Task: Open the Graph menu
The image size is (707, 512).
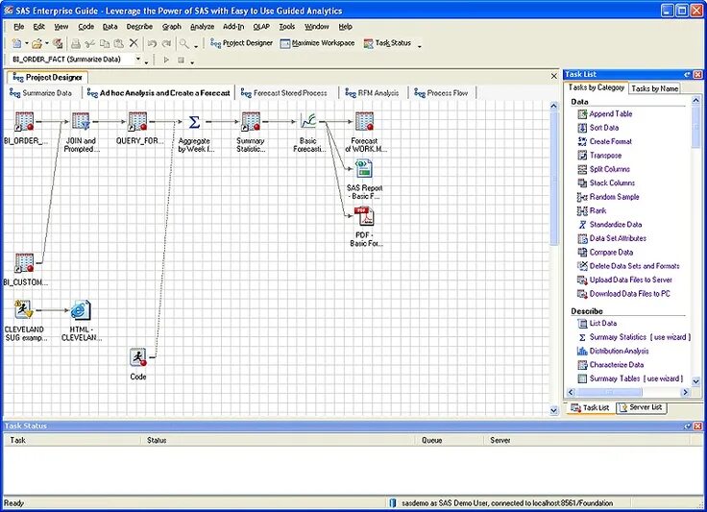Action: click(171, 27)
